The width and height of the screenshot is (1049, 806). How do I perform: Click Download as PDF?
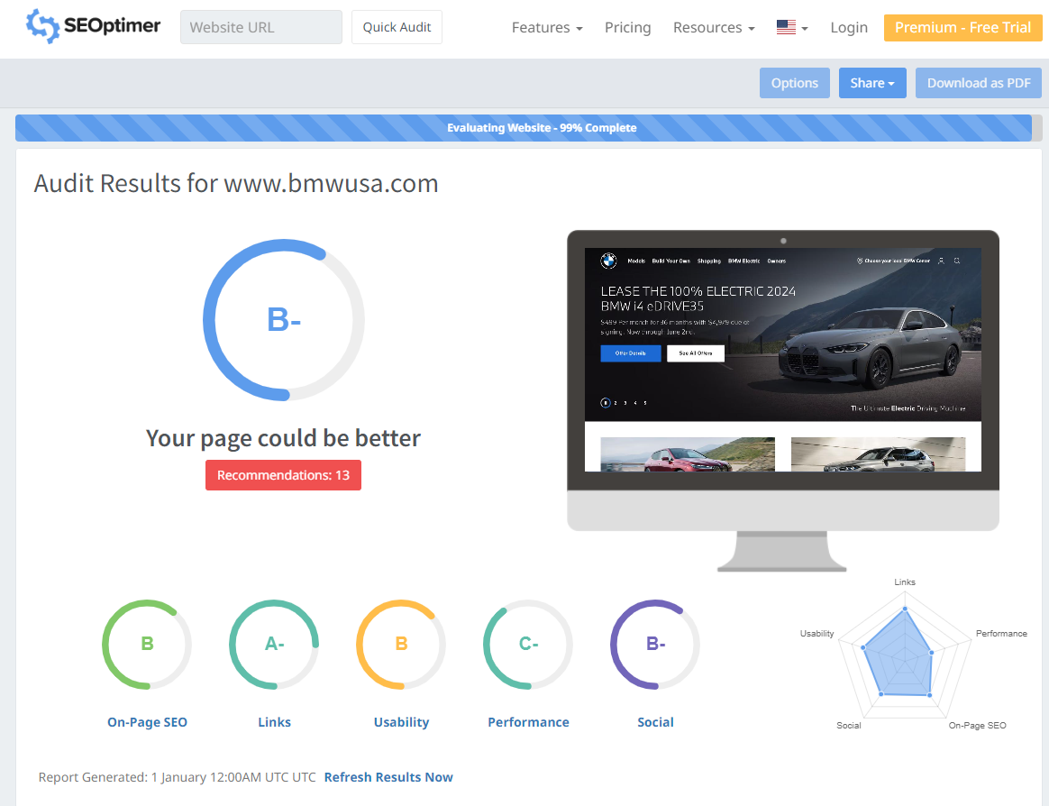pyautogui.click(x=978, y=83)
